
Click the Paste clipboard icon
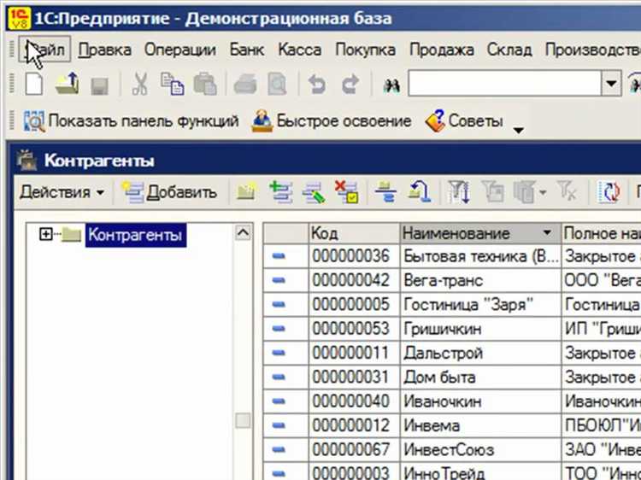(205, 85)
